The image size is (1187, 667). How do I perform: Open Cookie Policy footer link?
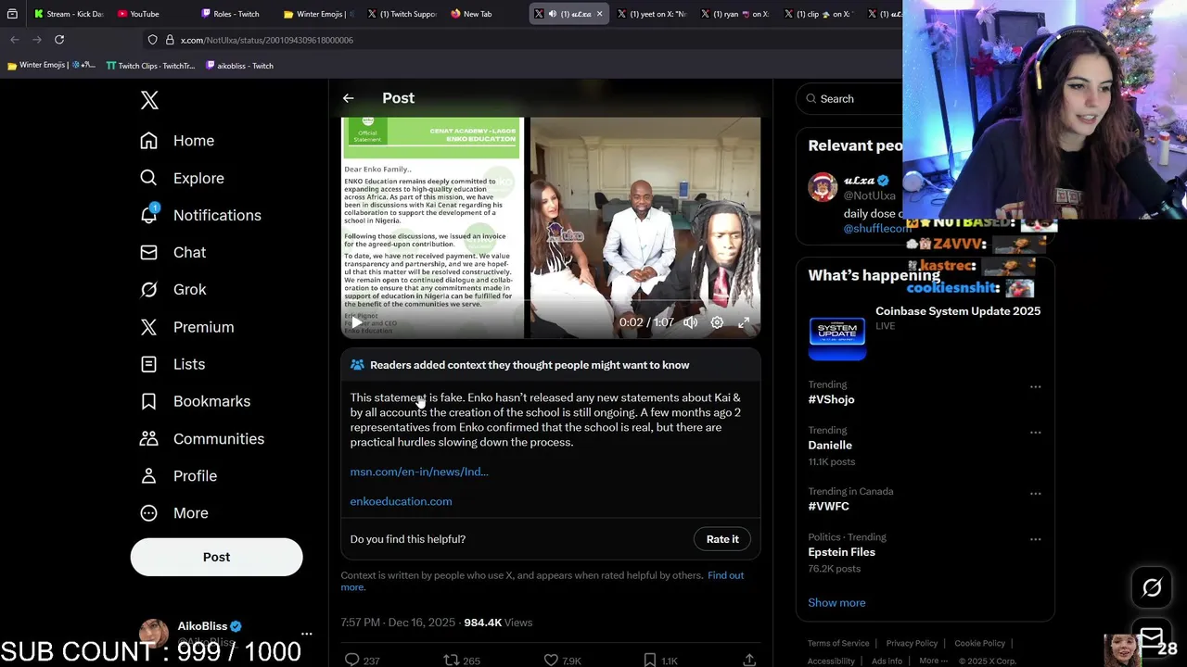979,643
